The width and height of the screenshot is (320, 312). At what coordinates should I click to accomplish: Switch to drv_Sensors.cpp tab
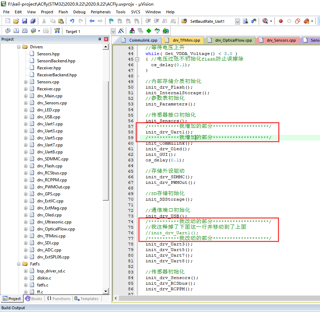tap(278, 40)
